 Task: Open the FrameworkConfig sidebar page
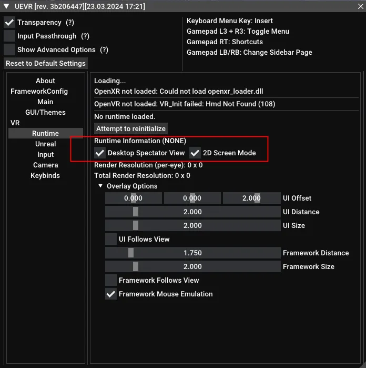39,91
